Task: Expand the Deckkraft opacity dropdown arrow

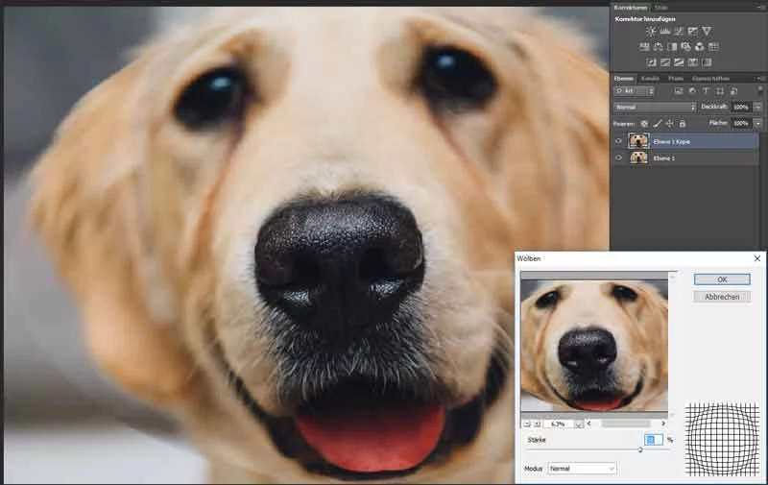Action: [756, 107]
